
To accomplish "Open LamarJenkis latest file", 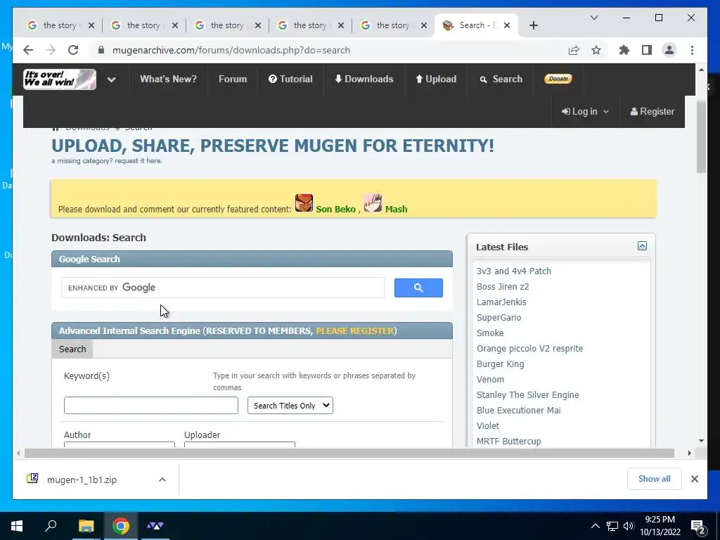I will (501, 302).
